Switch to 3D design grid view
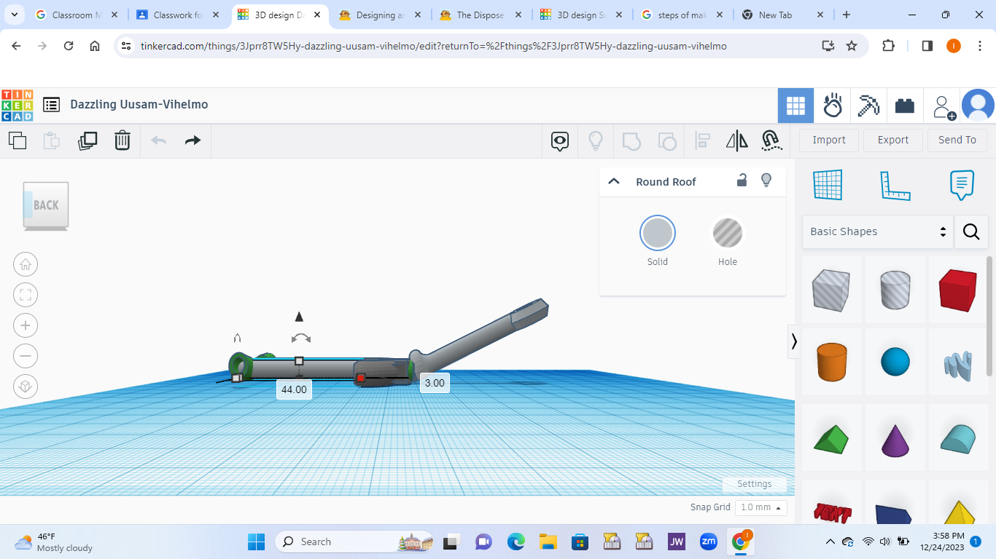Image resolution: width=996 pixels, height=559 pixels. pyautogui.click(x=795, y=106)
